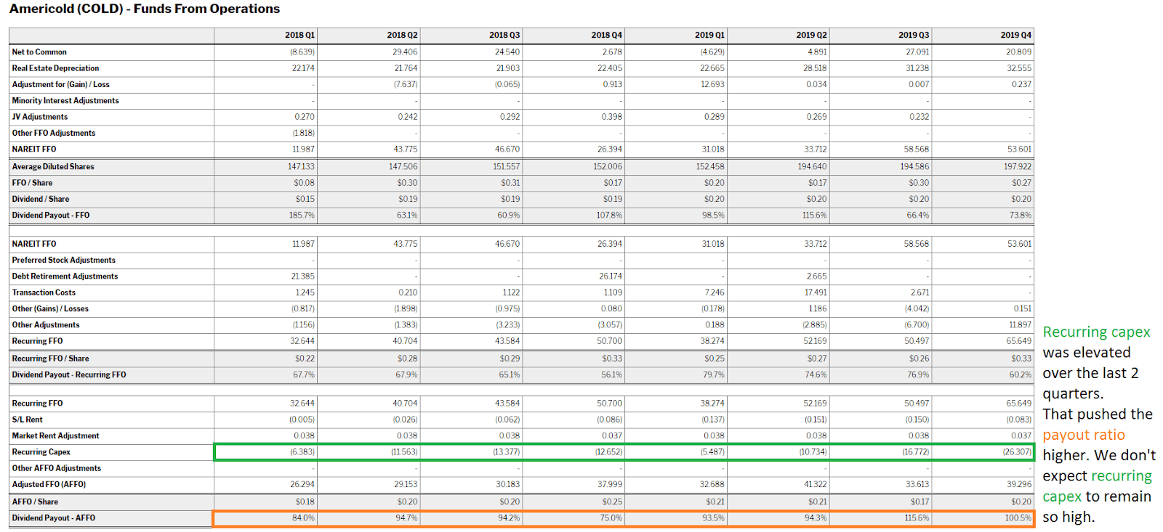Viewport: 1163px width, 532px height.
Task: Select Dividend Payout - AFFO value 100.5%
Action: coord(1019,518)
